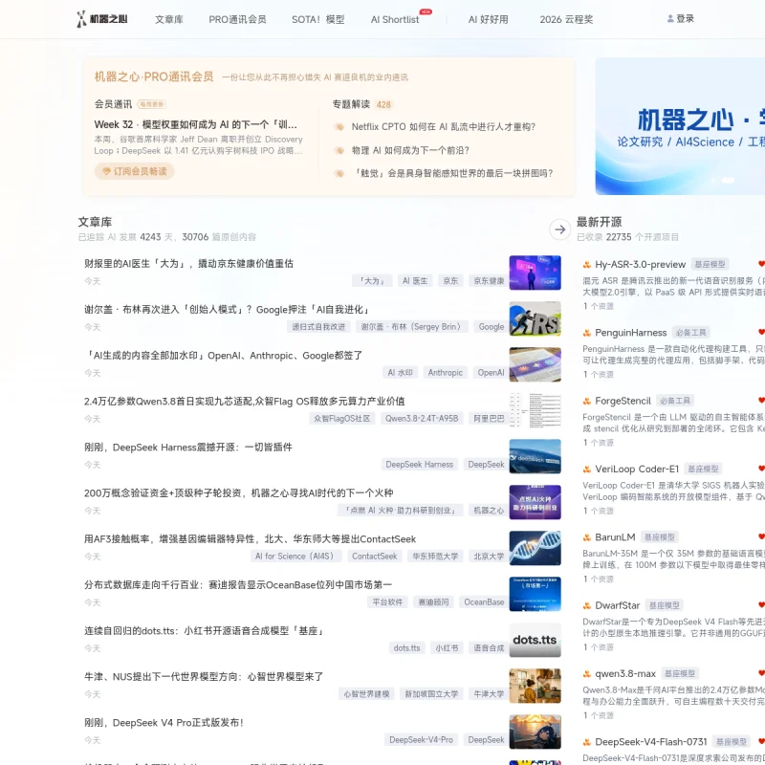Open AI 好好用 nav item
Image resolution: width=765 pixels, height=765 pixels.
tap(488, 19)
